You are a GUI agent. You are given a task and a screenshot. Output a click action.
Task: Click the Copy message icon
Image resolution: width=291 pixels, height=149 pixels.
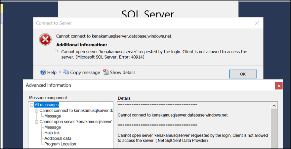tap(66, 72)
